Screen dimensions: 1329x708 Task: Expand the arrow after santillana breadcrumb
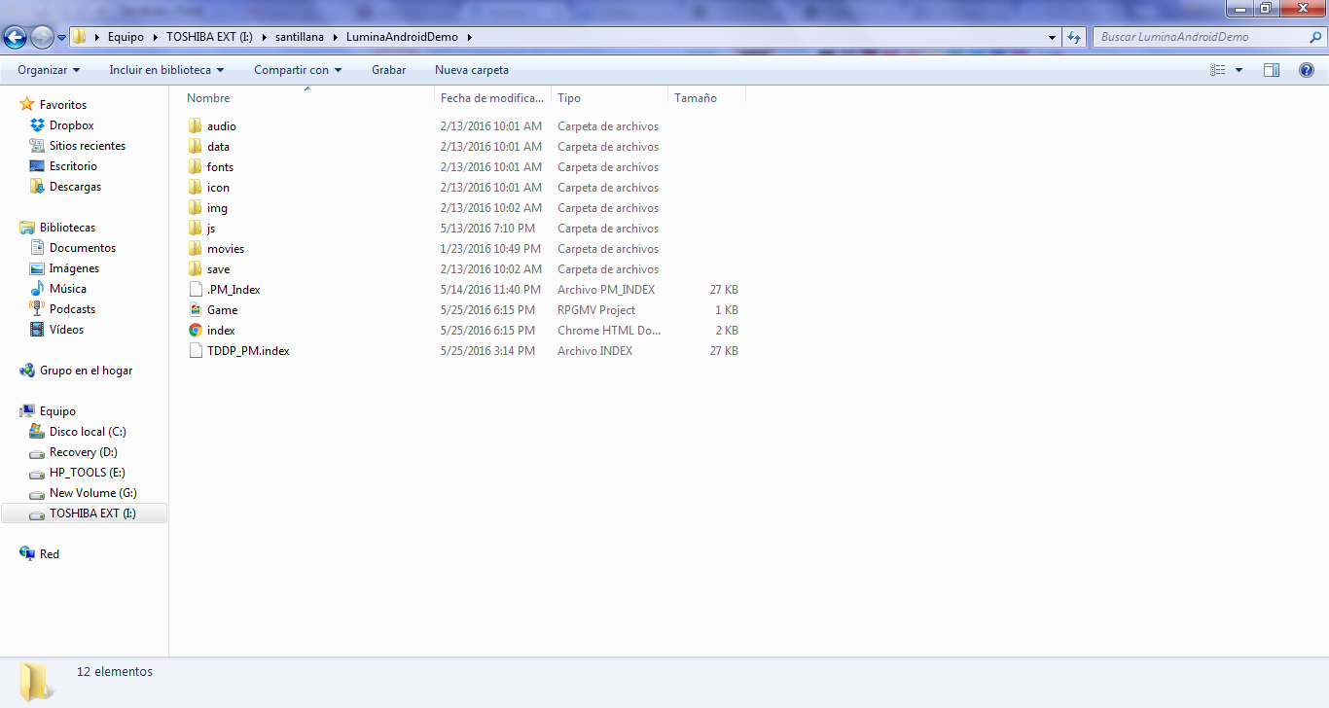(x=335, y=37)
